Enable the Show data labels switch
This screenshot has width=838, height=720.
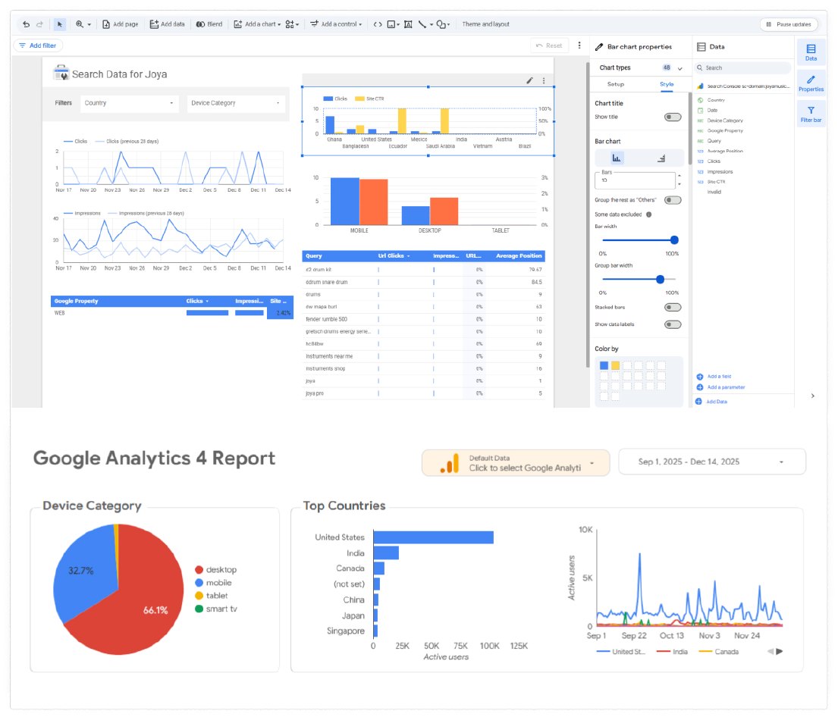(673, 324)
